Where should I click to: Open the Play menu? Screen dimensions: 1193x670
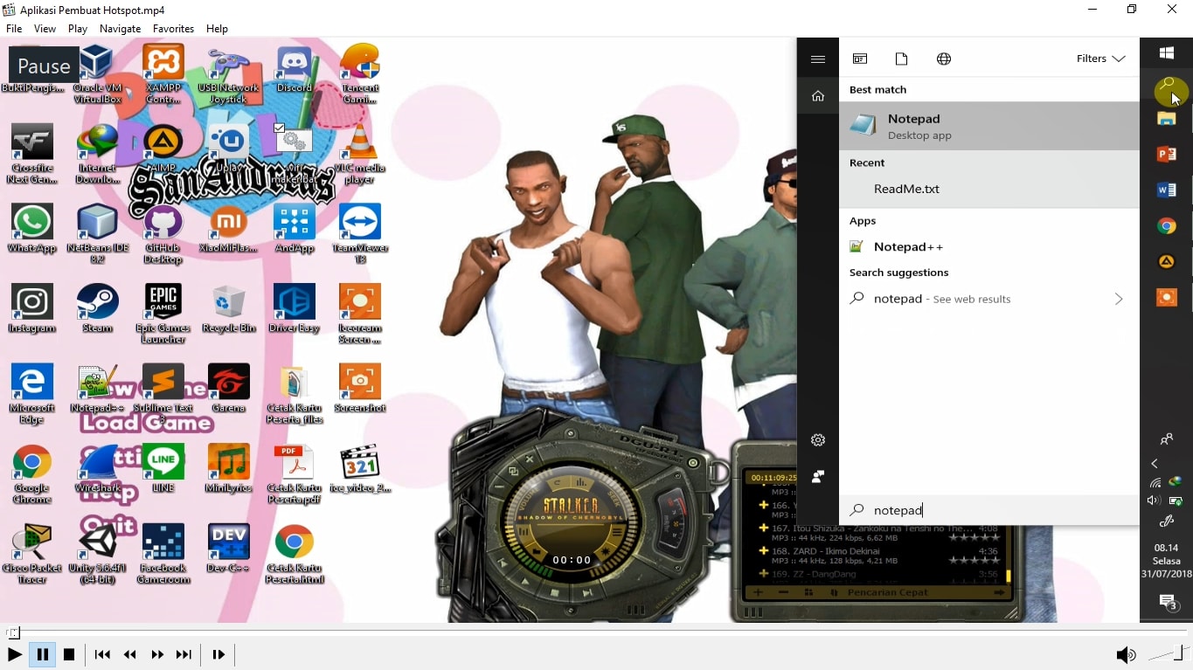tap(78, 29)
